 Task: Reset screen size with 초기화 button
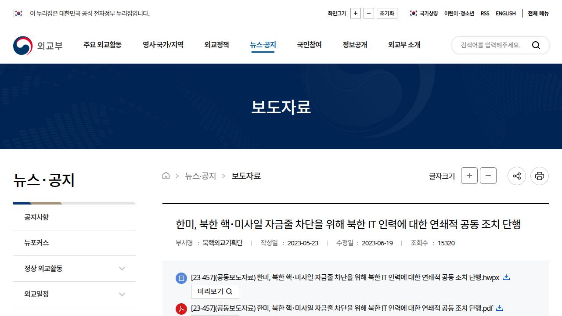pos(387,13)
